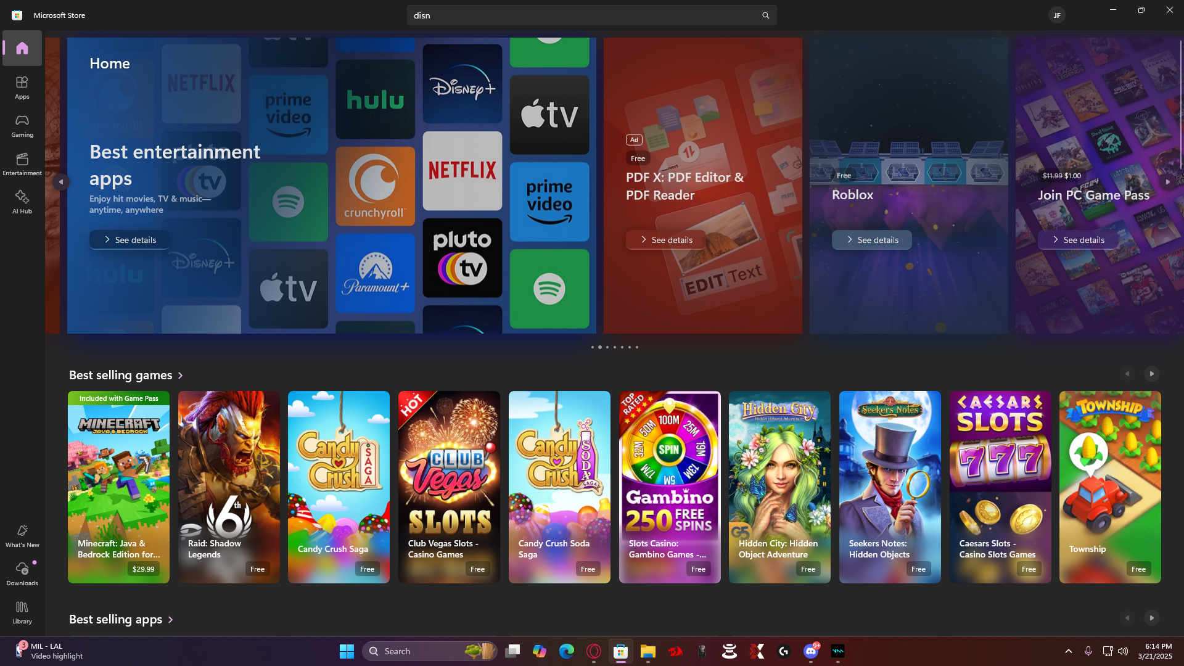This screenshot has height=666, width=1184.
Task: Advance the hero carousel to next slide
Action: point(1167,182)
